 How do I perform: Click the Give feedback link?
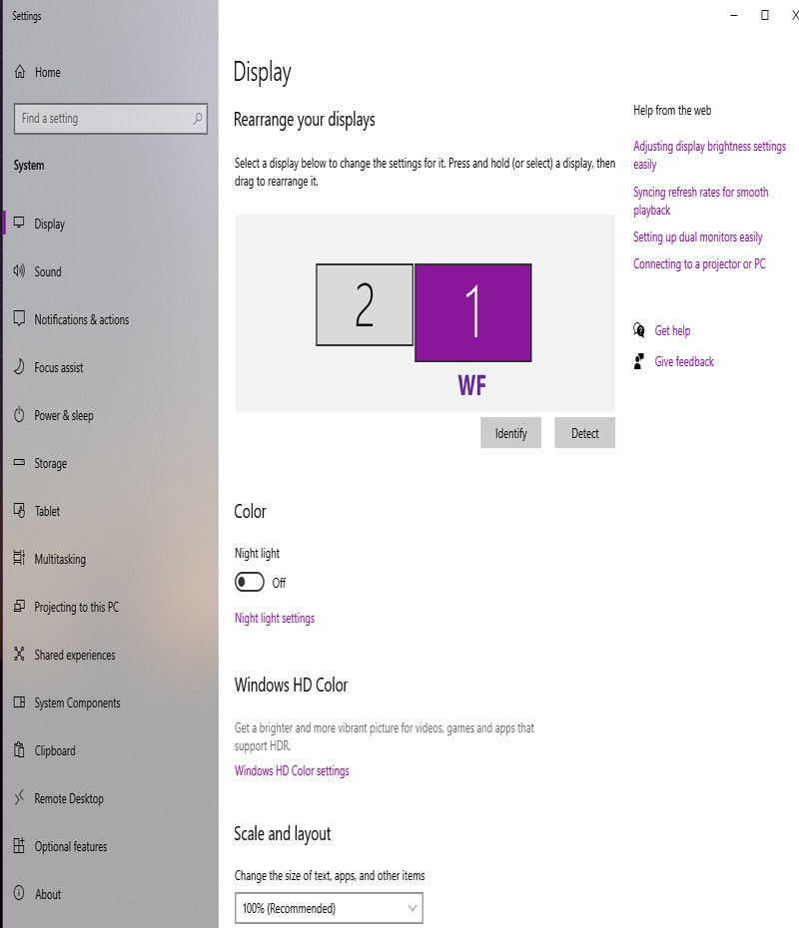coord(684,361)
